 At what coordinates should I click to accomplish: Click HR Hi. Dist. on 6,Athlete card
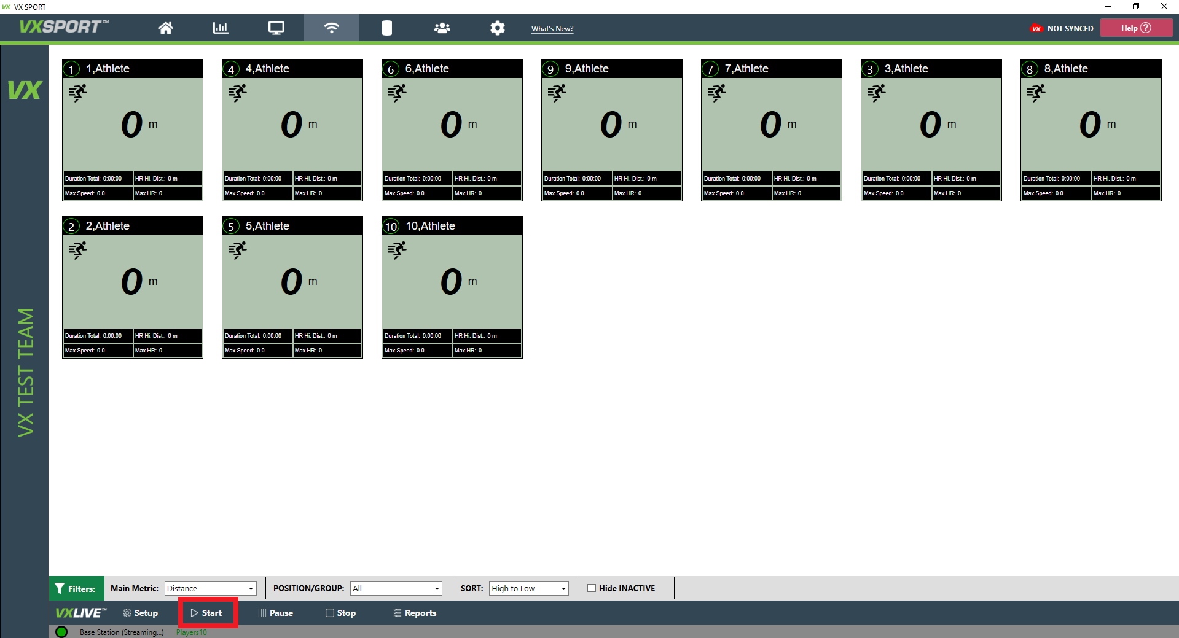487,179
